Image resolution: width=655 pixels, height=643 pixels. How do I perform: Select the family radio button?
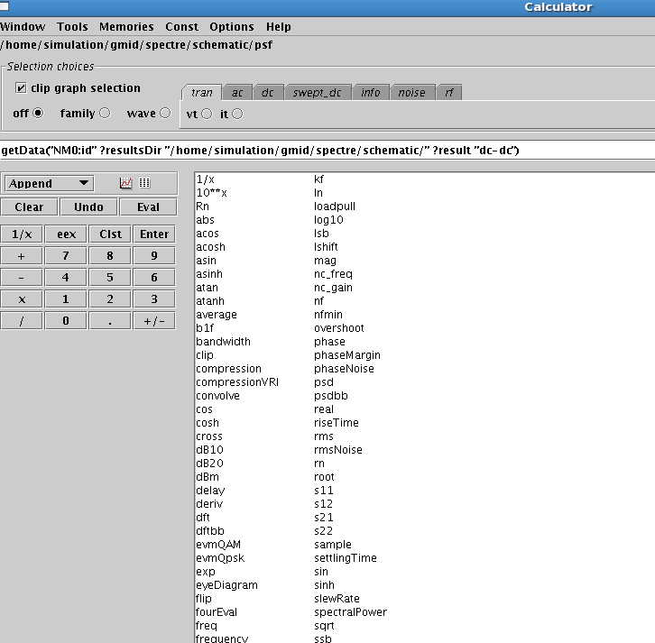coord(105,114)
